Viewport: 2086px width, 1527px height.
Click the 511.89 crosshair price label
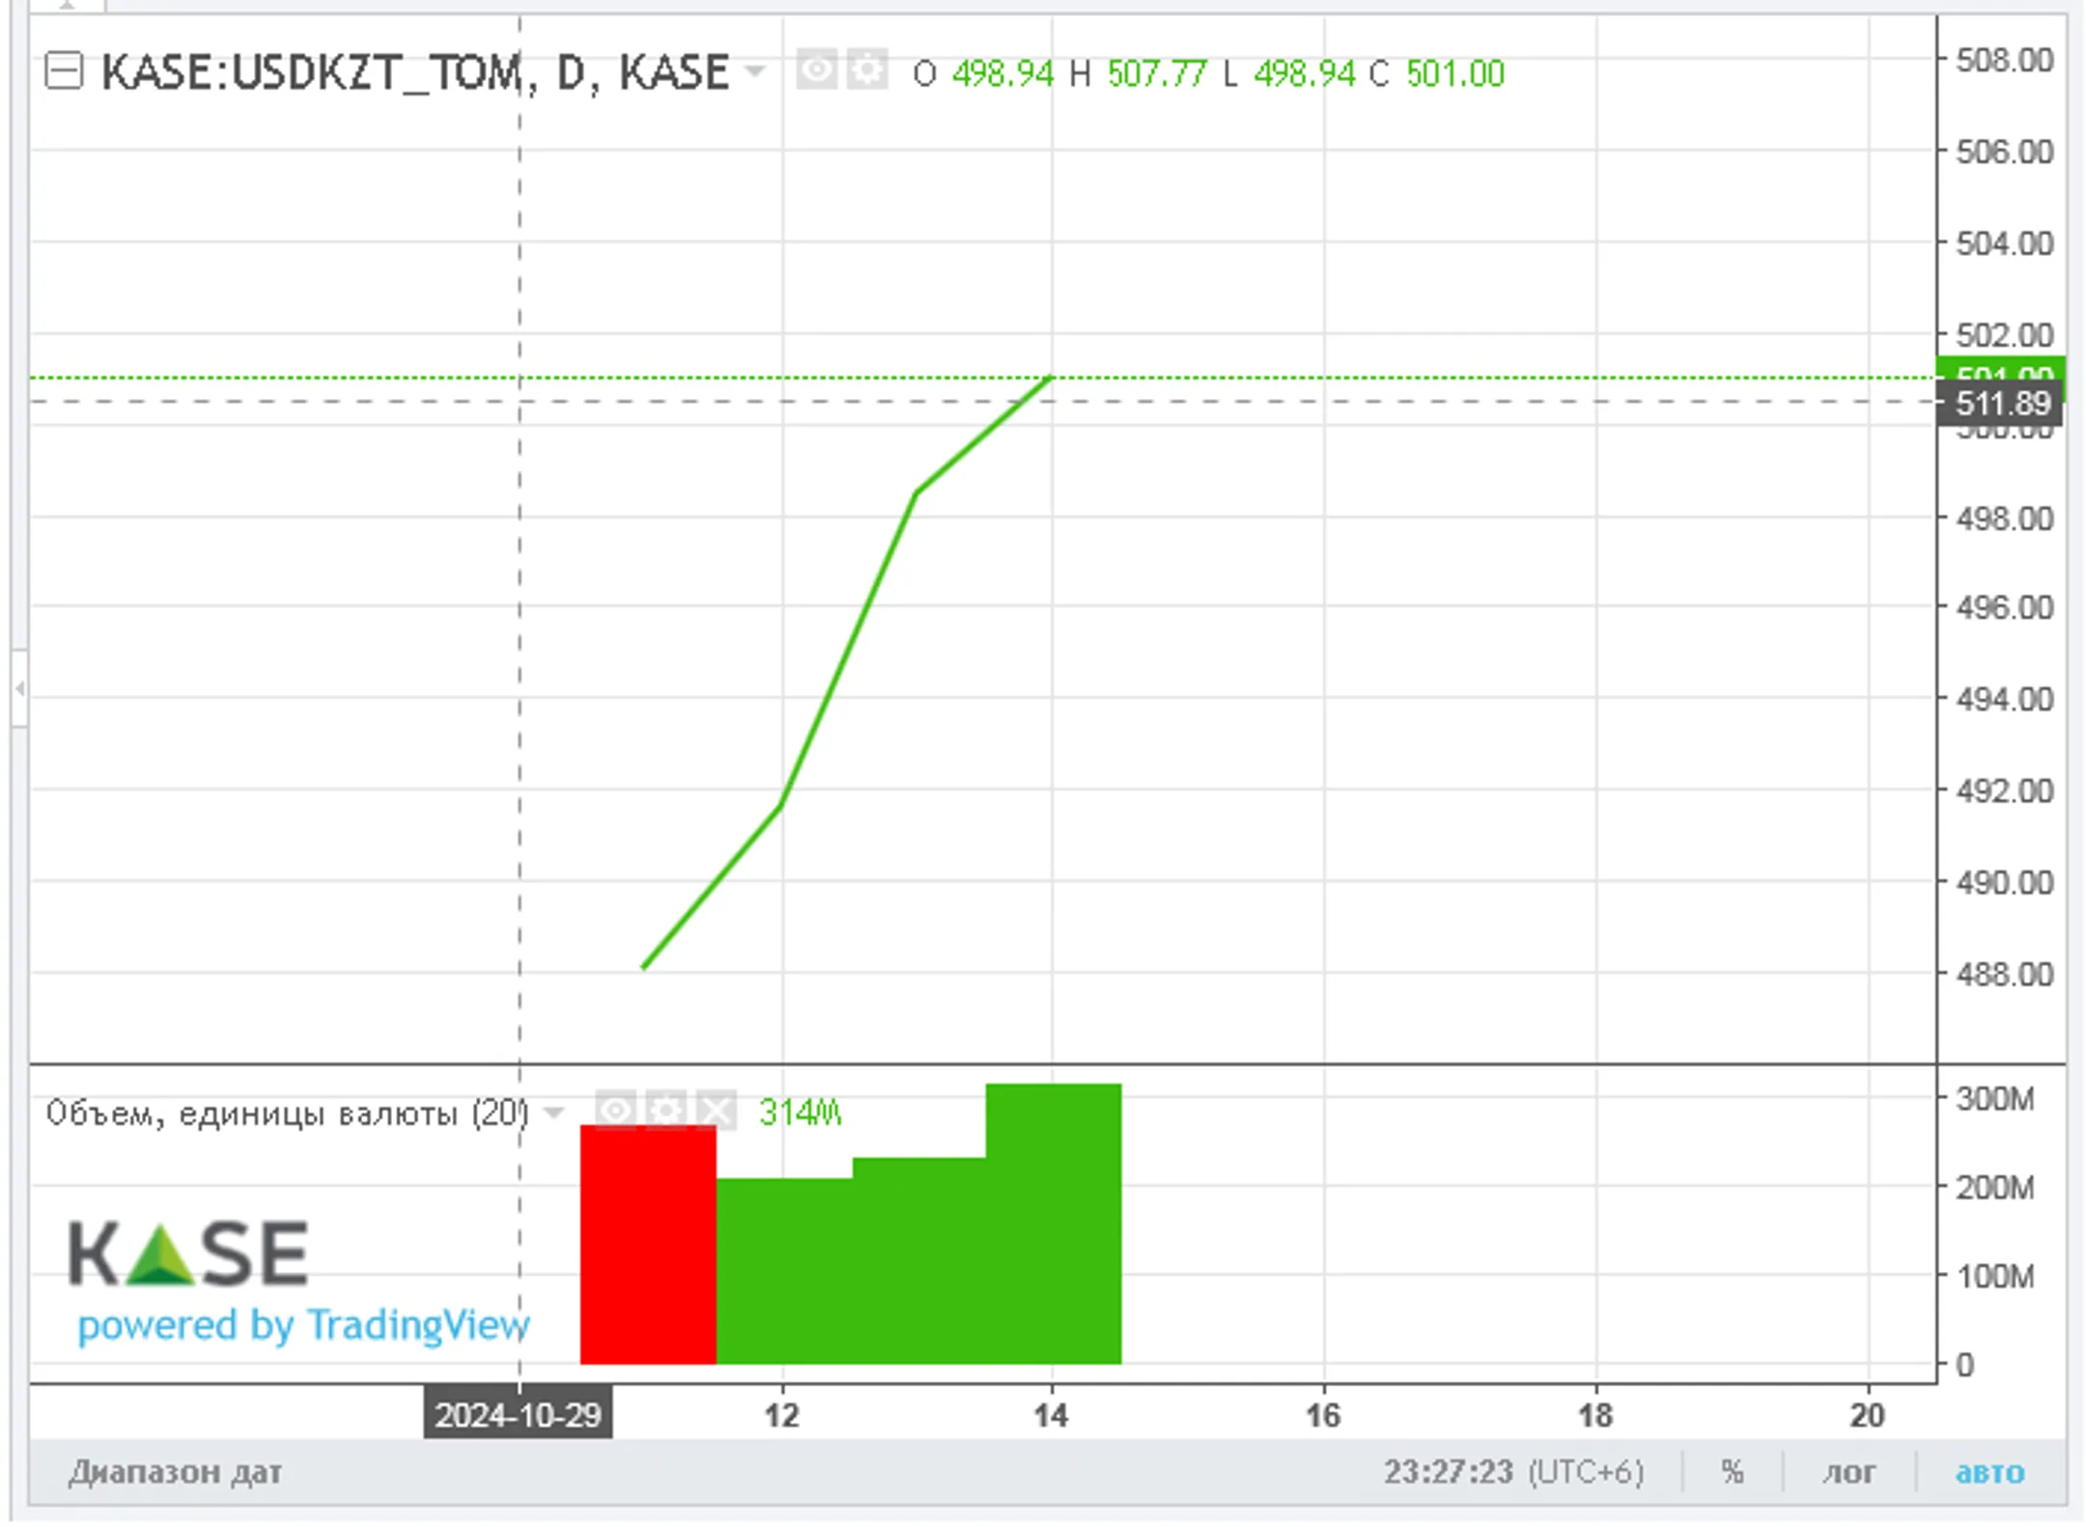pos(2000,403)
